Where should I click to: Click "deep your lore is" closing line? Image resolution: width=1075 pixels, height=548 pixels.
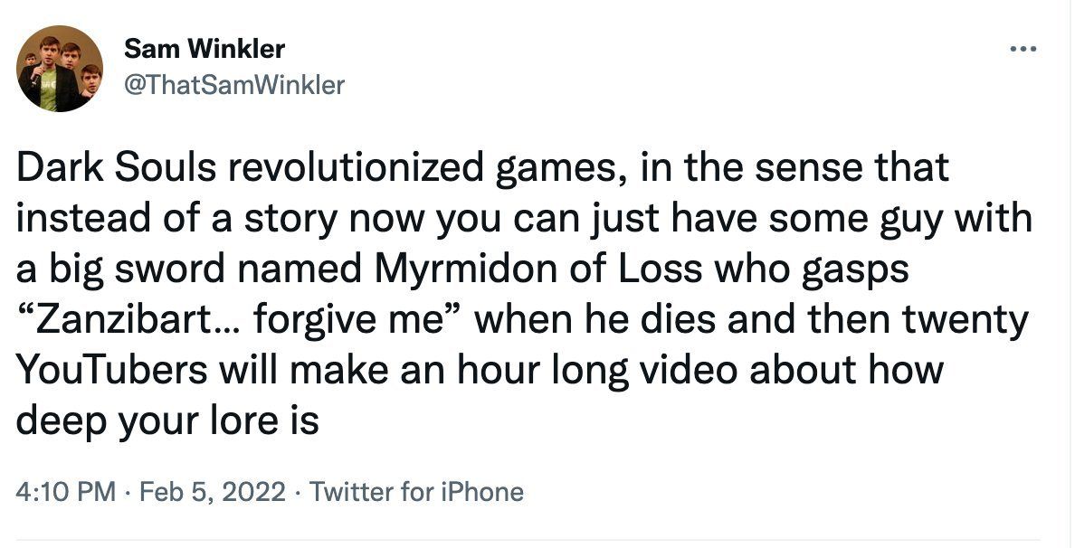click(167, 421)
